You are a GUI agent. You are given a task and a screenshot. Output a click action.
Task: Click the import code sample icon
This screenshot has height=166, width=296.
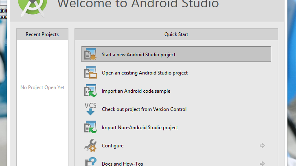tap(90, 91)
